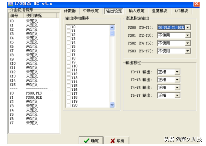Select the 输入设定 tab
This screenshot has width=206, height=146.
pyautogui.click(x=137, y=11)
